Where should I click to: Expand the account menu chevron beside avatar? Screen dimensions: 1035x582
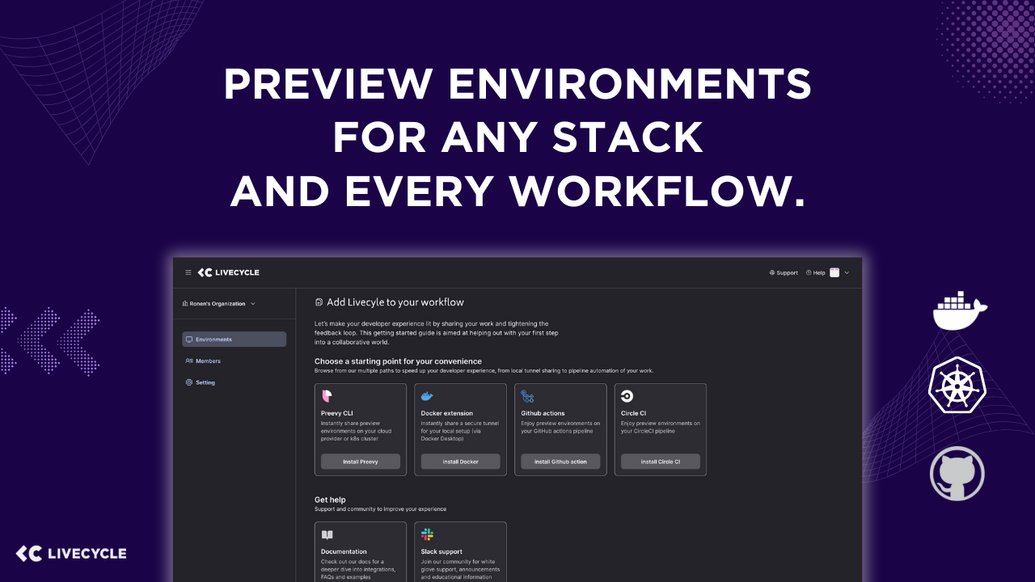847,273
